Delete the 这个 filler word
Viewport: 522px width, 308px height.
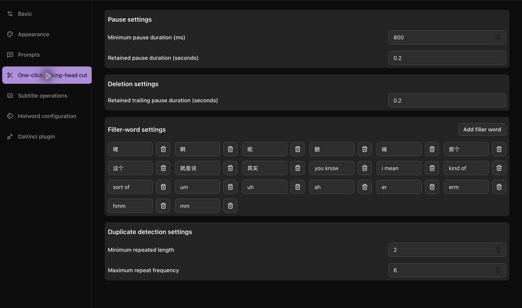[x=163, y=168]
